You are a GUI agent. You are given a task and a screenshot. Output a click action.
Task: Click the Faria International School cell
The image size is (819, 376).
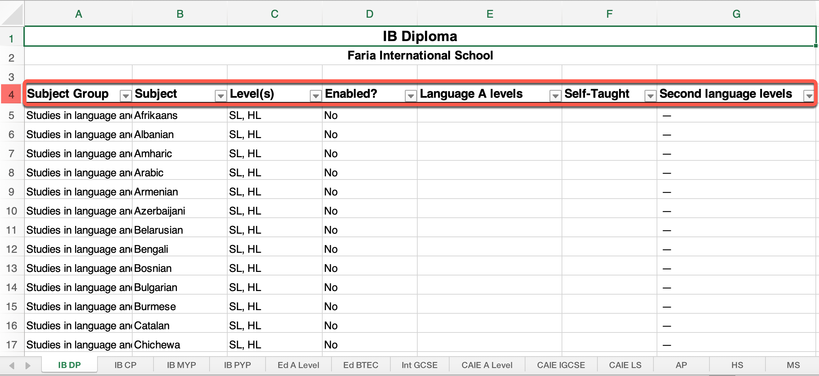[420, 55]
